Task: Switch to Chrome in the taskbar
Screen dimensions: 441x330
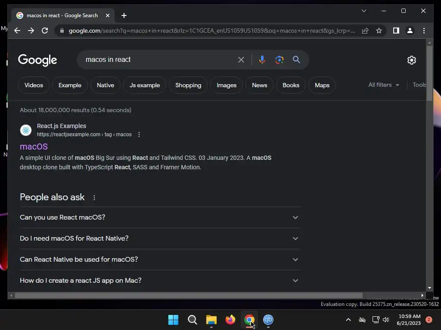Action: tap(249, 320)
